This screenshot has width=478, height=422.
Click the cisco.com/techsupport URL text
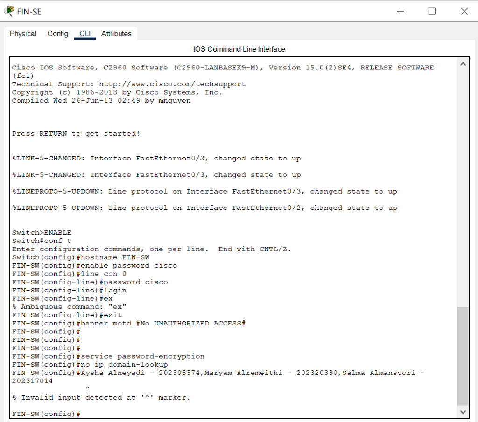click(x=172, y=84)
